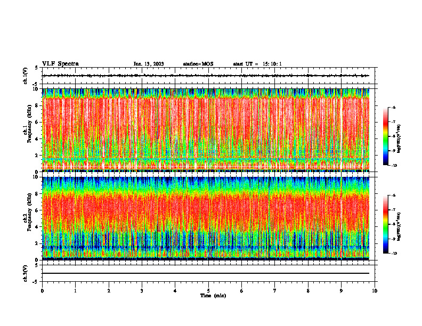Click the "ch.3(V)" axis label

coord(25,273)
